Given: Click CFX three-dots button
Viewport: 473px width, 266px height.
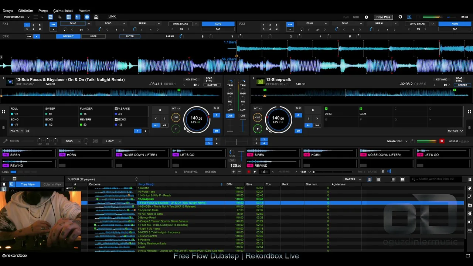Looking at the screenshot, I should (x=29, y=37).
